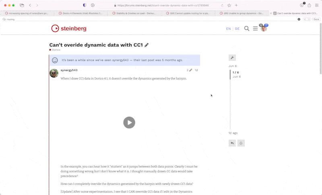Play the embedded video in the post
Image resolution: width=322 pixels, height=195 pixels.
pos(129,122)
